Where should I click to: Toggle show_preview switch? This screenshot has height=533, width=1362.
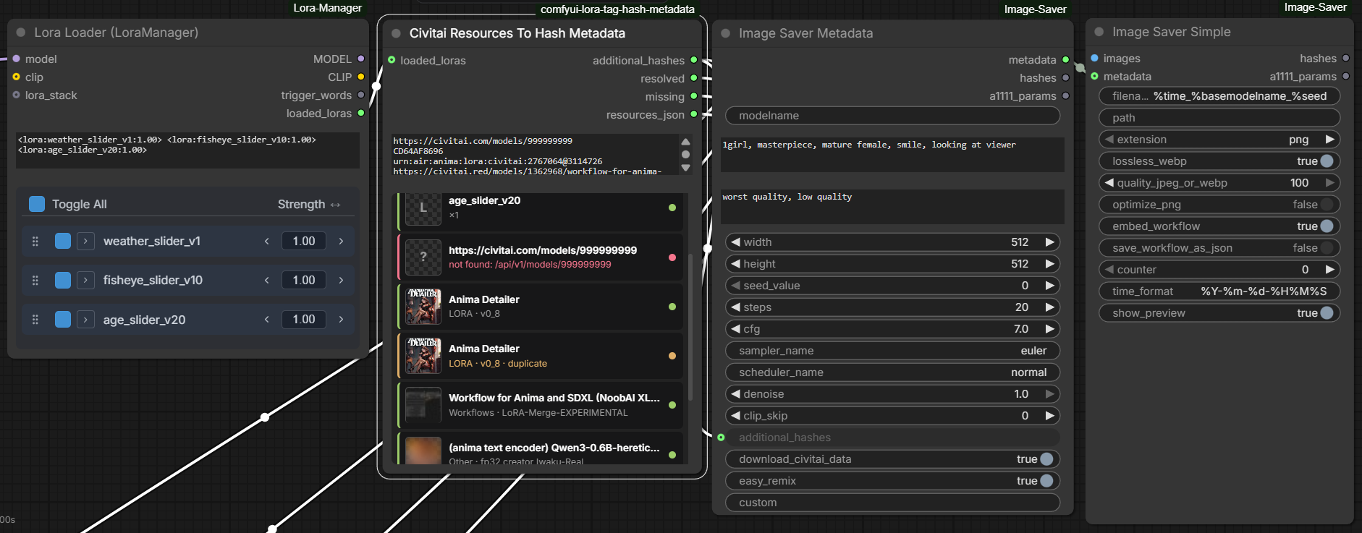1327,313
